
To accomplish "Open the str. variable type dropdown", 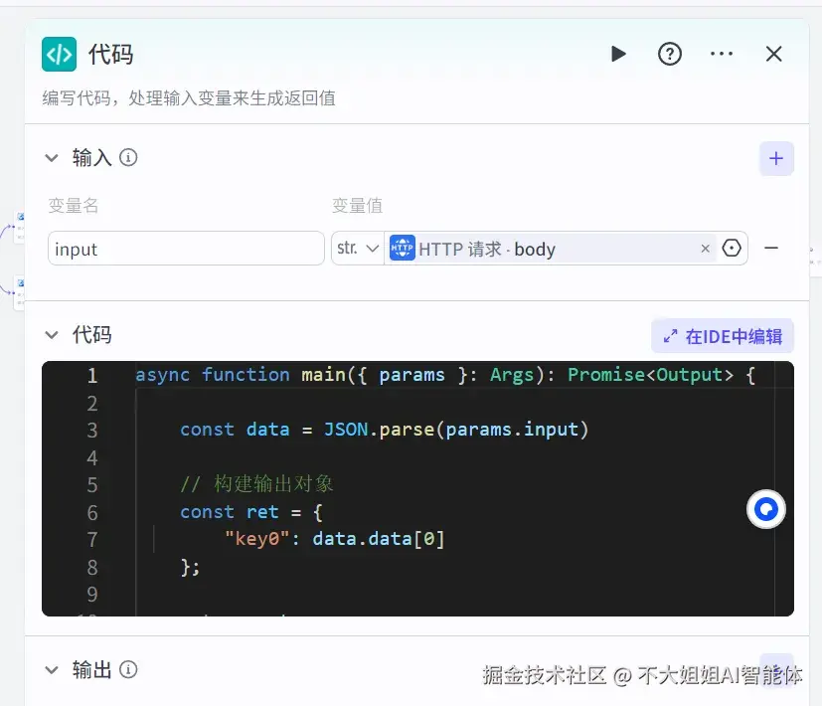I will pyautogui.click(x=356, y=249).
